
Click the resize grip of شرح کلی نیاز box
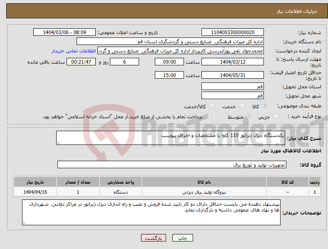58,143
